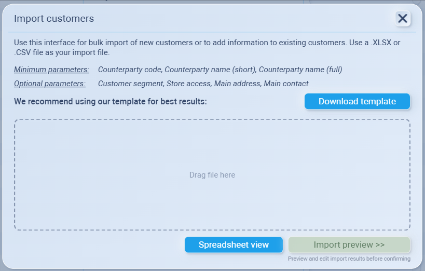Viewport: 425px width, 271px height.
Task: Click the Import customers dialog title
Action: click(x=54, y=19)
